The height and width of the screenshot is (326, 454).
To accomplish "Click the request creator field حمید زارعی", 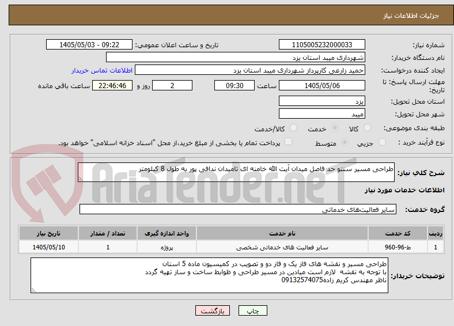I will [250, 70].
